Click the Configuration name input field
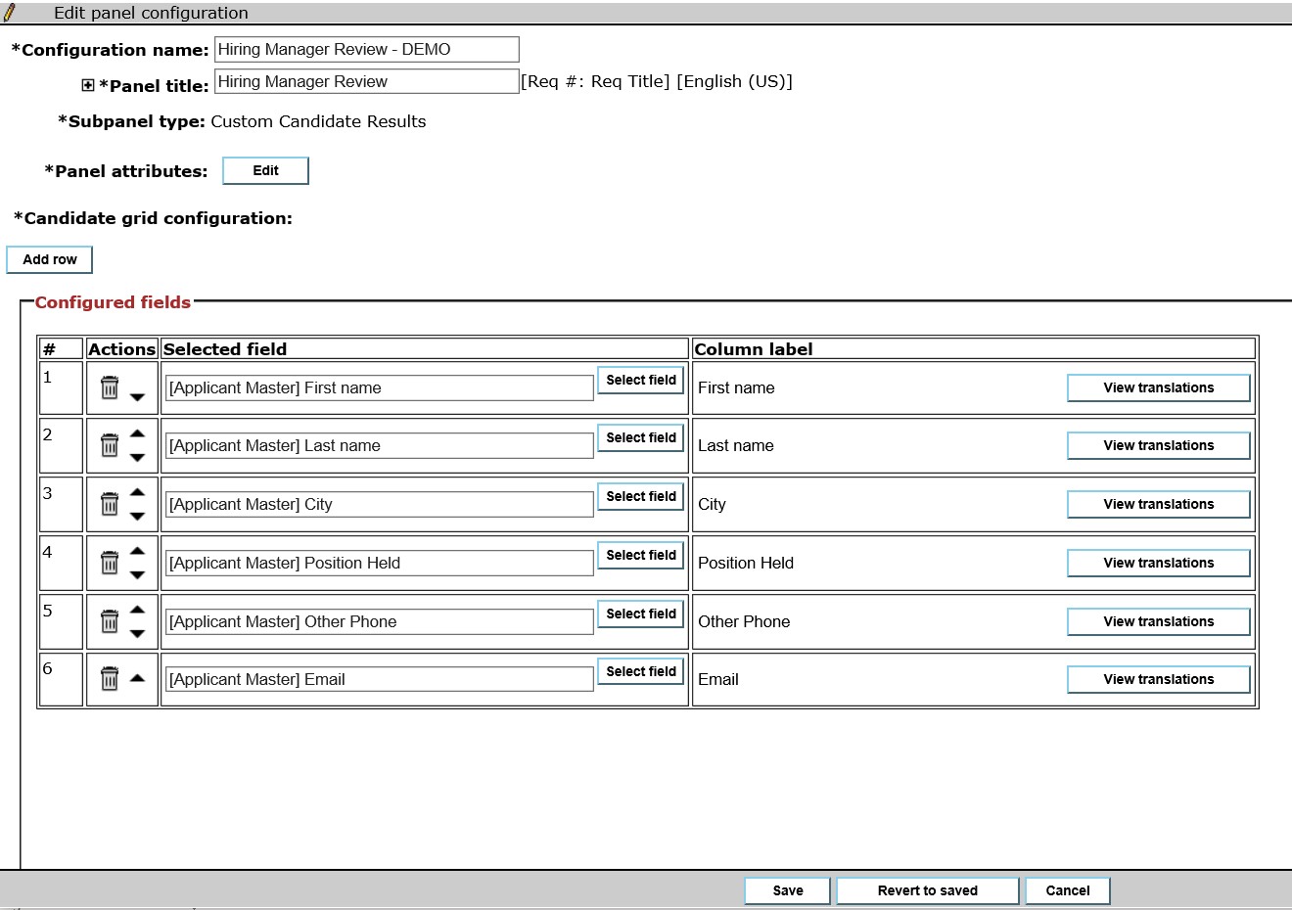Image resolution: width=1292 pixels, height=910 pixels. (x=367, y=49)
